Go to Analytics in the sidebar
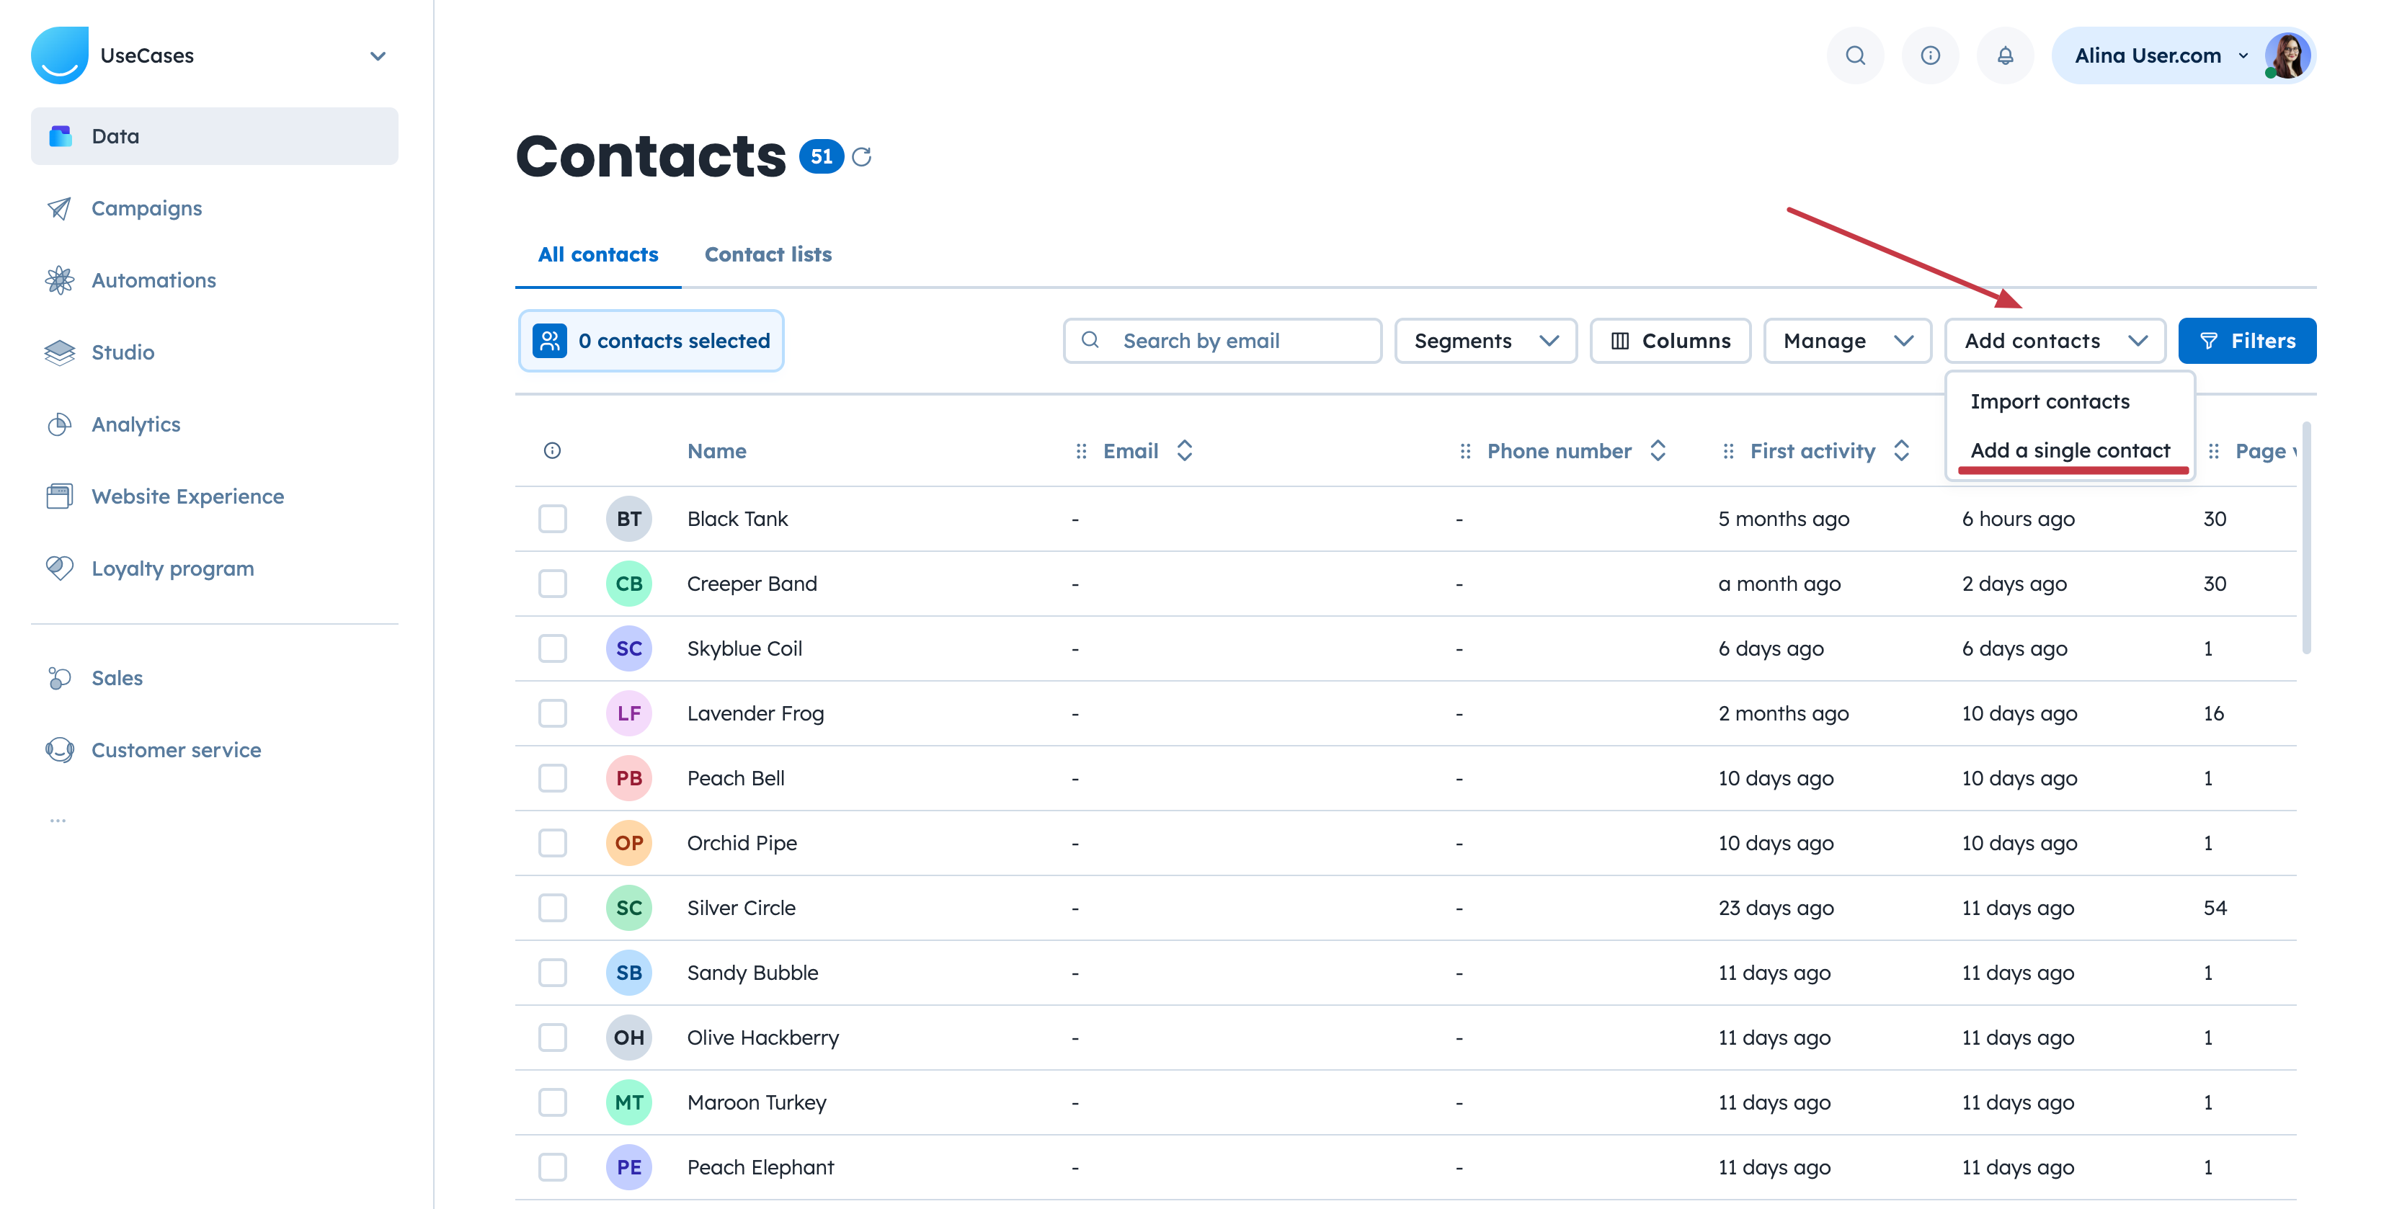The width and height of the screenshot is (2402, 1209). click(135, 425)
